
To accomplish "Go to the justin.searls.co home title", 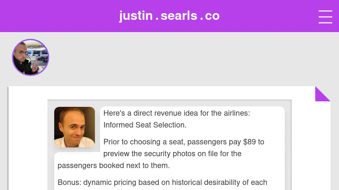I will 169,16.
